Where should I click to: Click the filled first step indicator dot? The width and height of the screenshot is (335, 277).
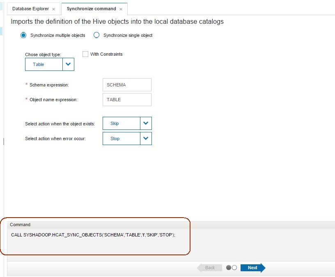pos(229,268)
